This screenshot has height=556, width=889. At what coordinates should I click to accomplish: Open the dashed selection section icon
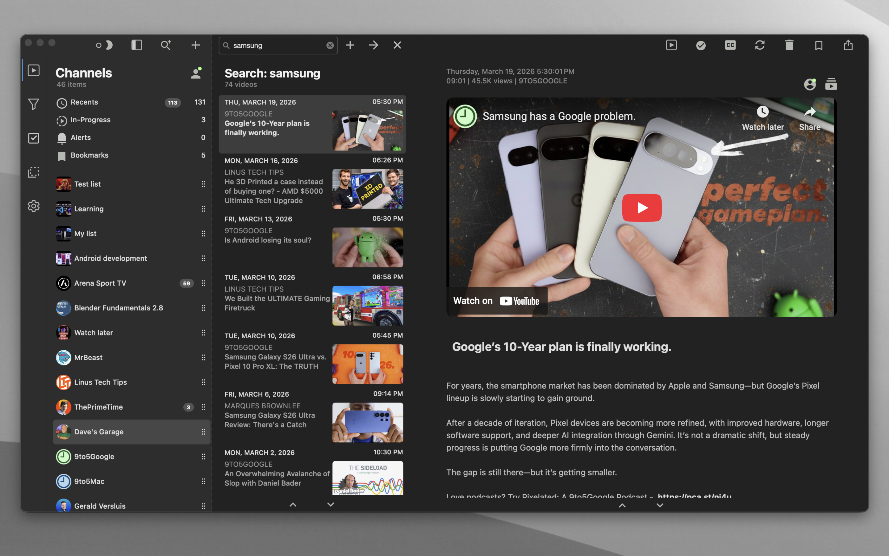tap(33, 172)
